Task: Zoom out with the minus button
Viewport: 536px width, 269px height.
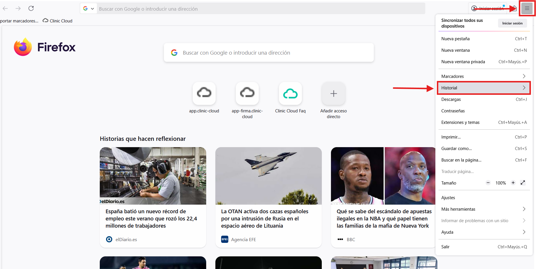Action: click(x=488, y=183)
